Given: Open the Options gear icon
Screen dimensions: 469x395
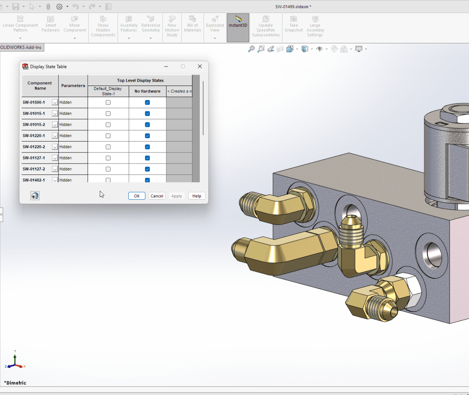Looking at the screenshot, I should pos(59,7).
